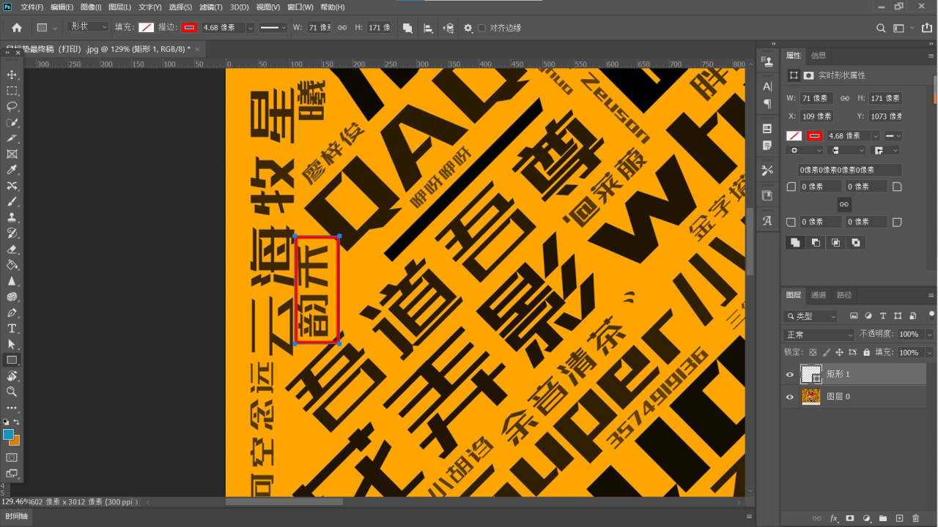Select the Hand tool

(x=12, y=376)
